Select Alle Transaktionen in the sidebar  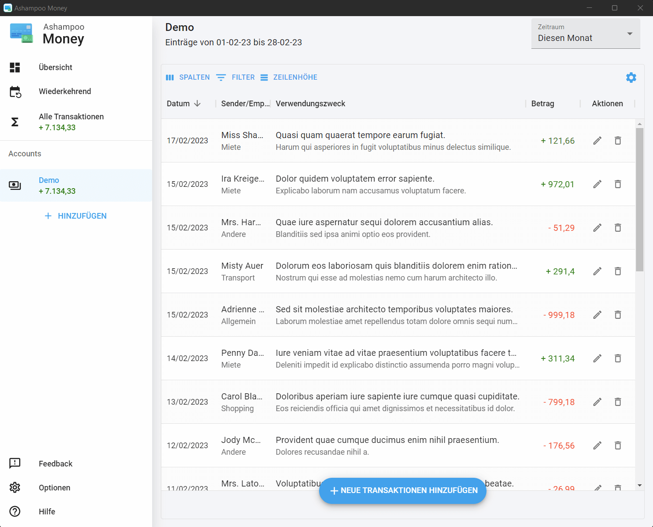click(x=71, y=117)
